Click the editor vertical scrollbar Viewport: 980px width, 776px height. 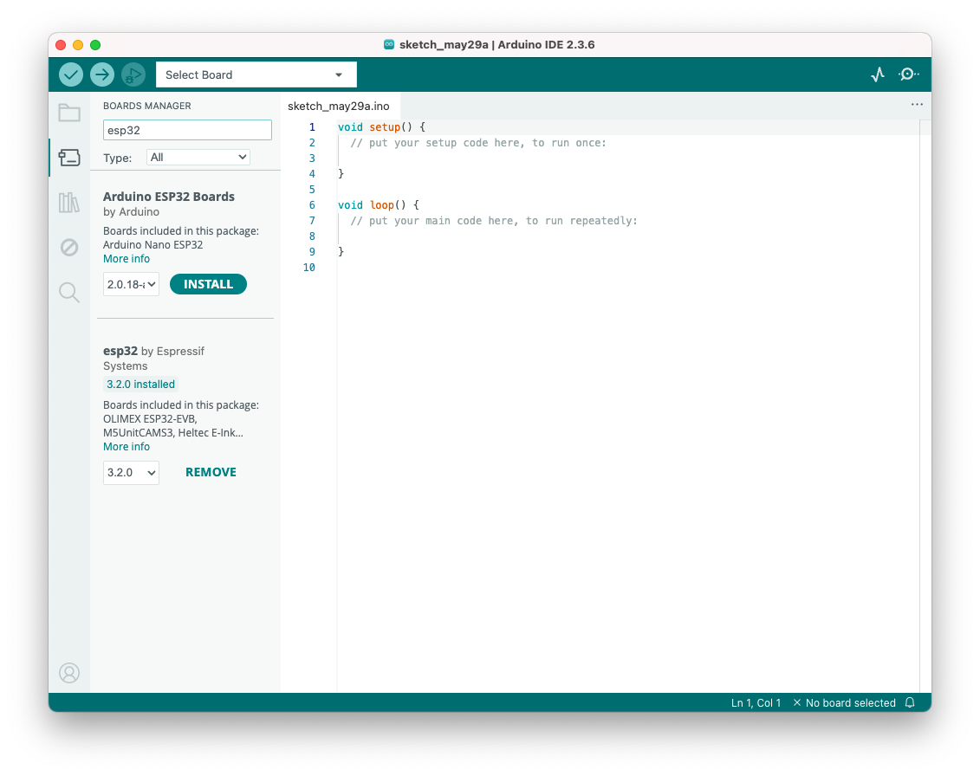pyautogui.click(x=925, y=404)
